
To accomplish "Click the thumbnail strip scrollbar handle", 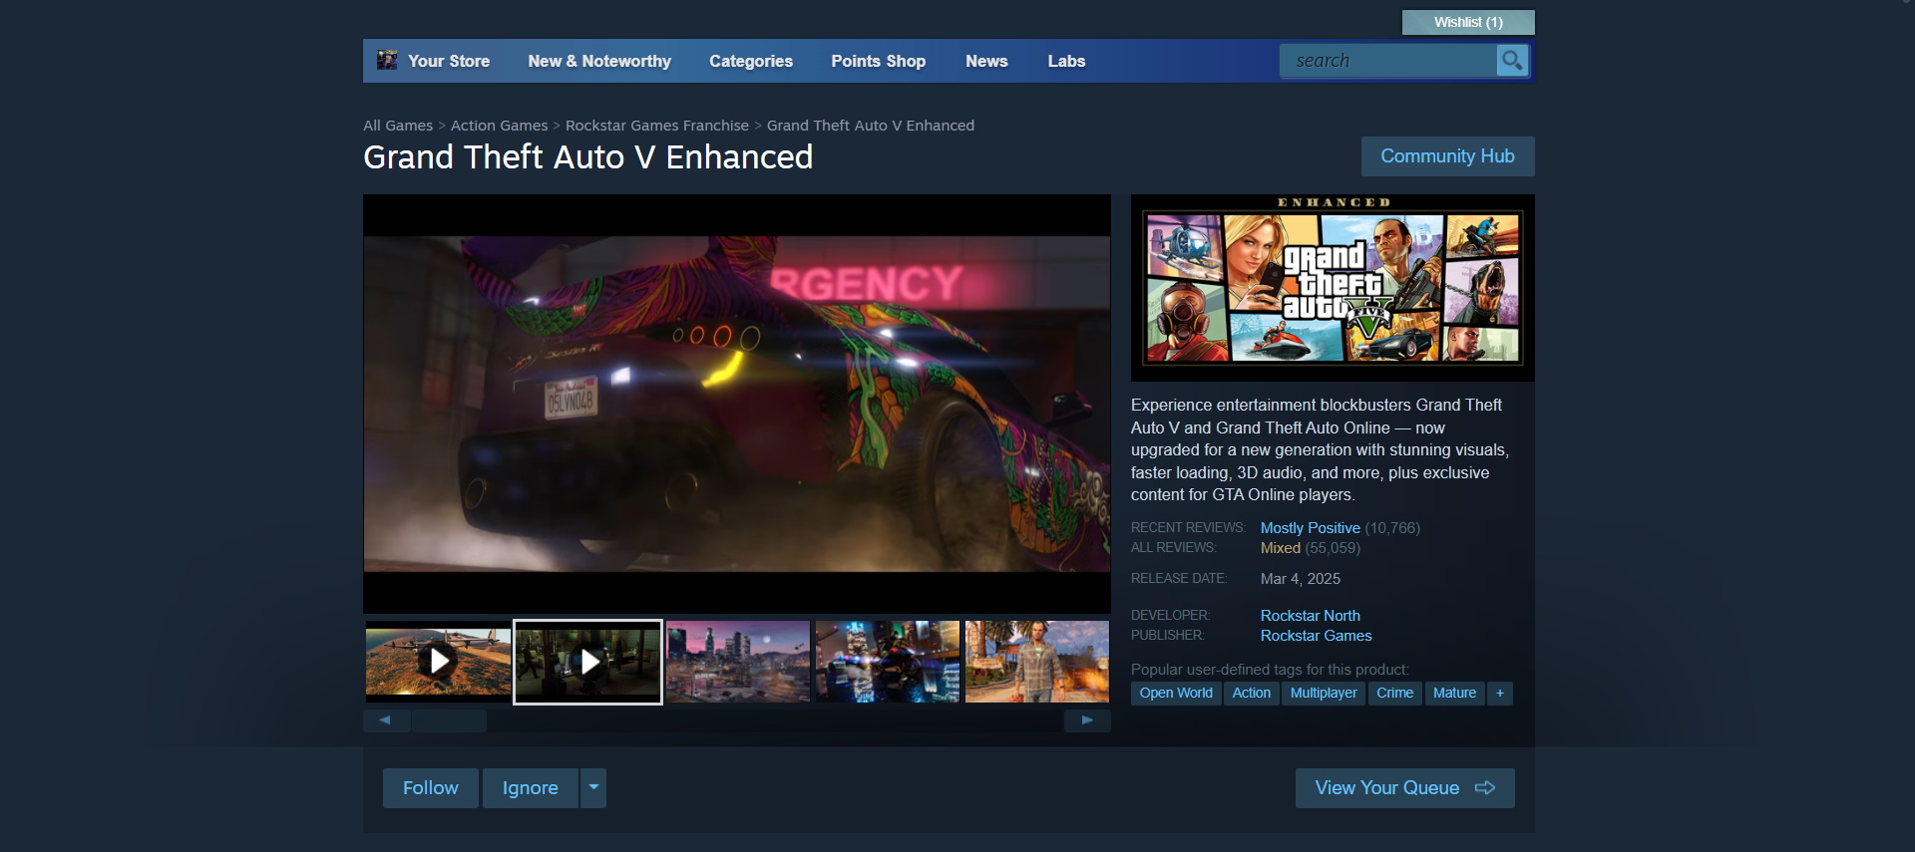I will (449, 720).
